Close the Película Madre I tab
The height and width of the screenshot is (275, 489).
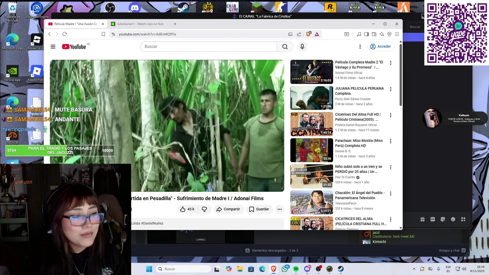coord(103,24)
